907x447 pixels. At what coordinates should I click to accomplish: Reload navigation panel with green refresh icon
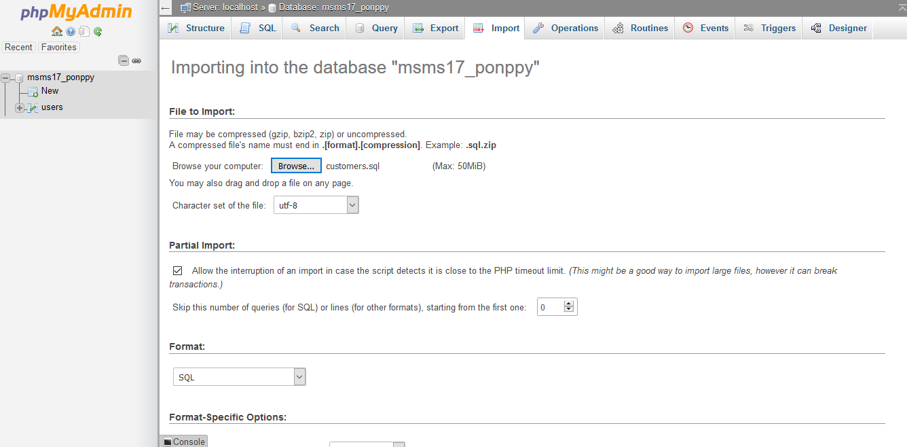click(98, 31)
